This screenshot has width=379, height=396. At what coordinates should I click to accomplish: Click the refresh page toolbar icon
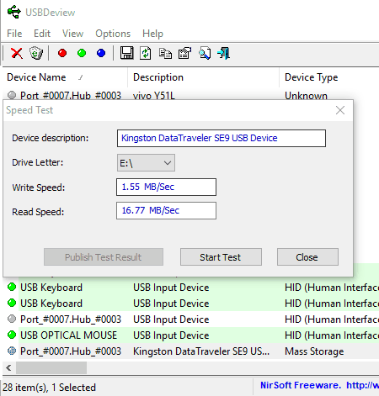(x=146, y=53)
